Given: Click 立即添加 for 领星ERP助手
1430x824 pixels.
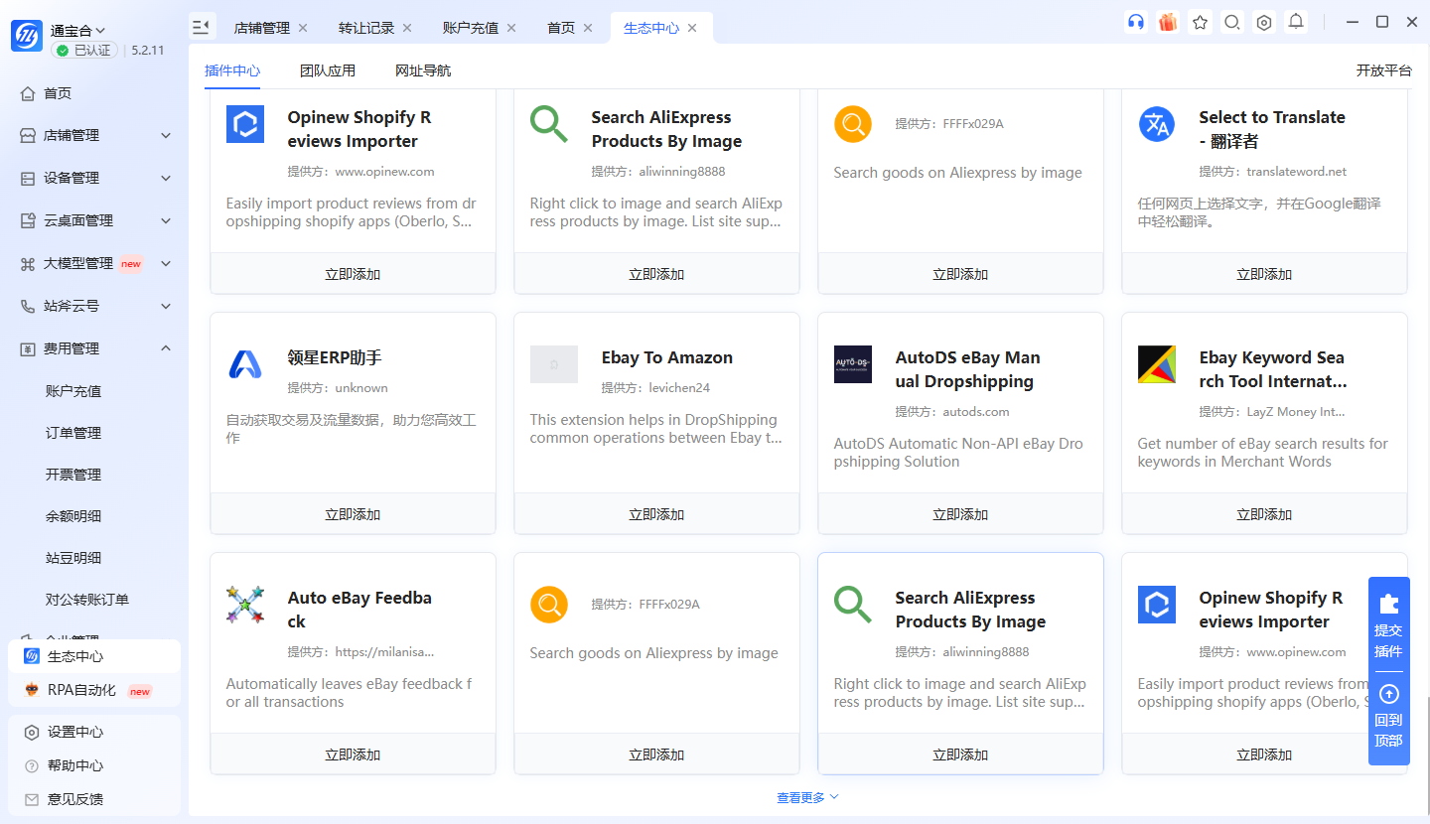Looking at the screenshot, I should click(x=353, y=514).
